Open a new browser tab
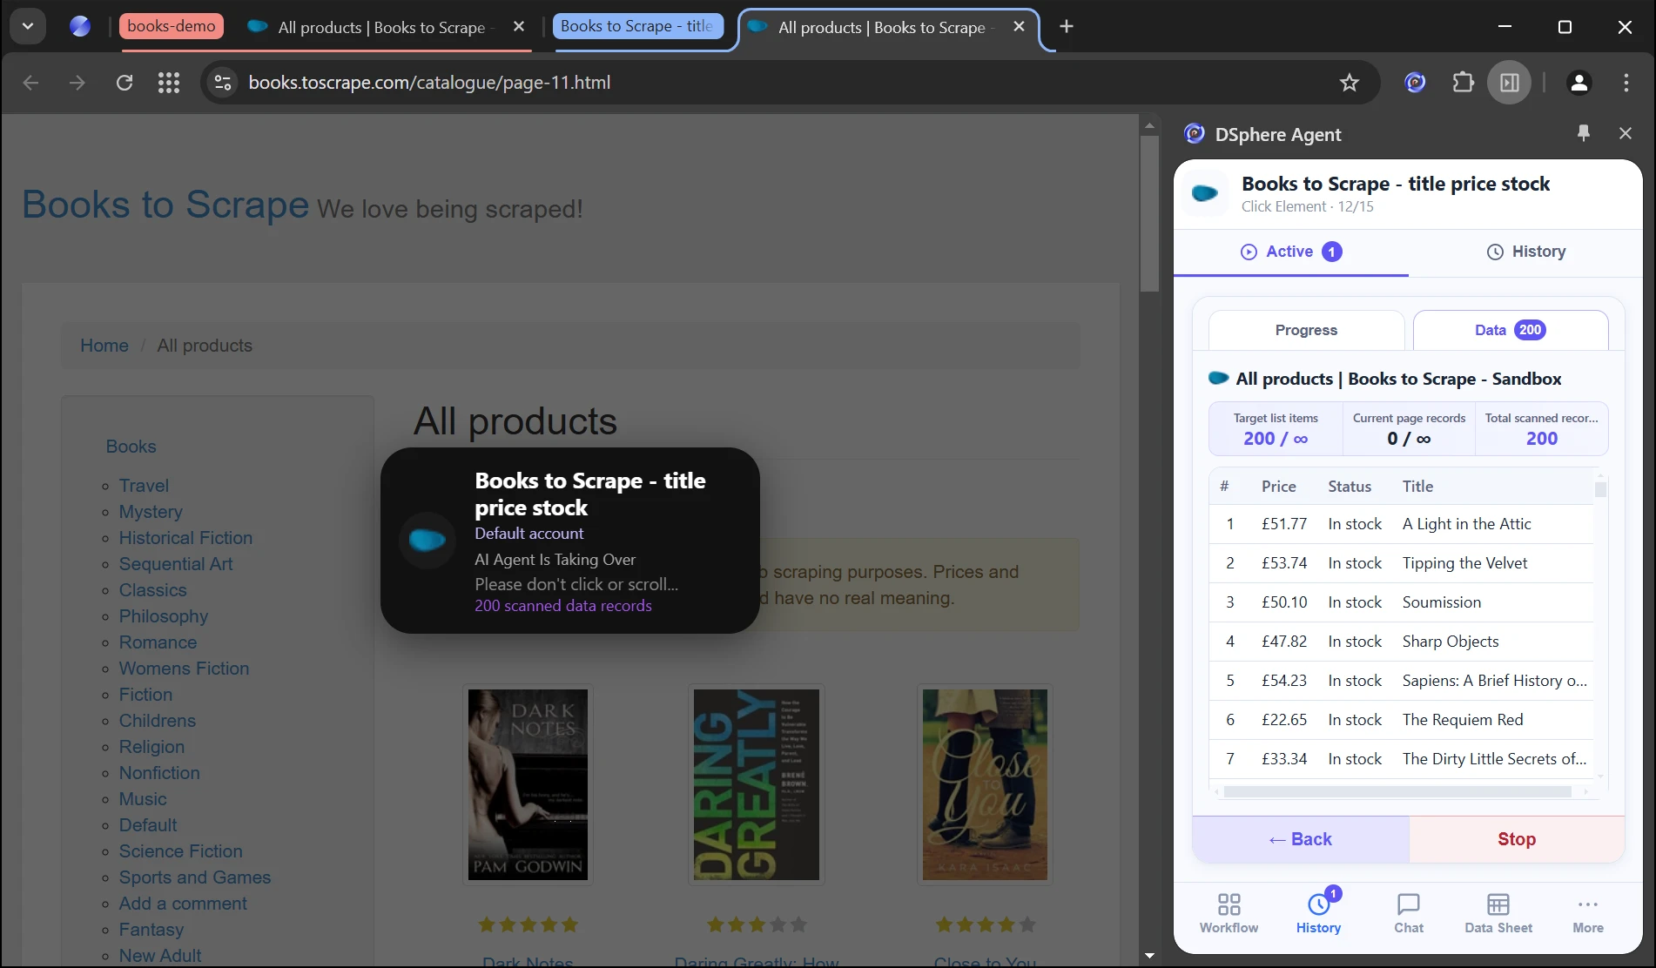 click(1067, 26)
